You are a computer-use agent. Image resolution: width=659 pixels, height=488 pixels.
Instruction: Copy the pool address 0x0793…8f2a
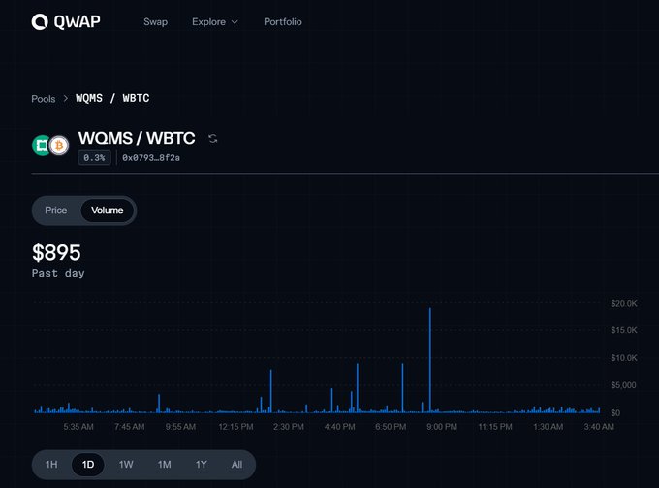coord(151,158)
